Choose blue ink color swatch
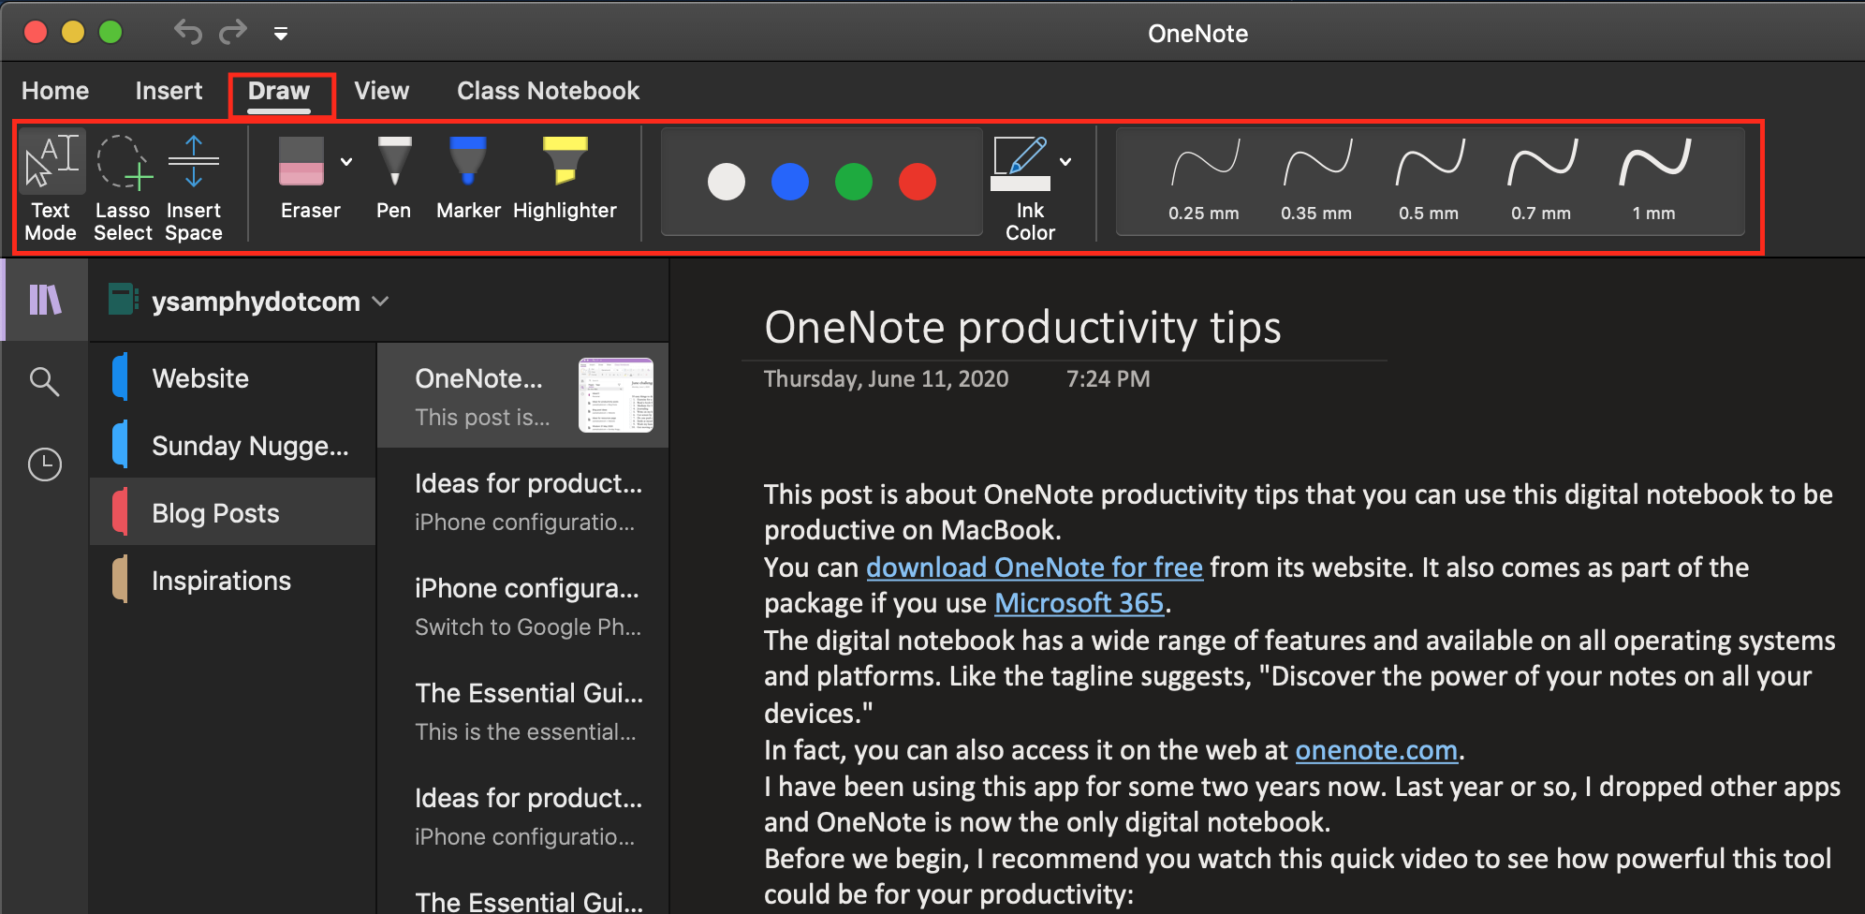Screen dimensions: 1865x914 pyautogui.click(x=790, y=182)
